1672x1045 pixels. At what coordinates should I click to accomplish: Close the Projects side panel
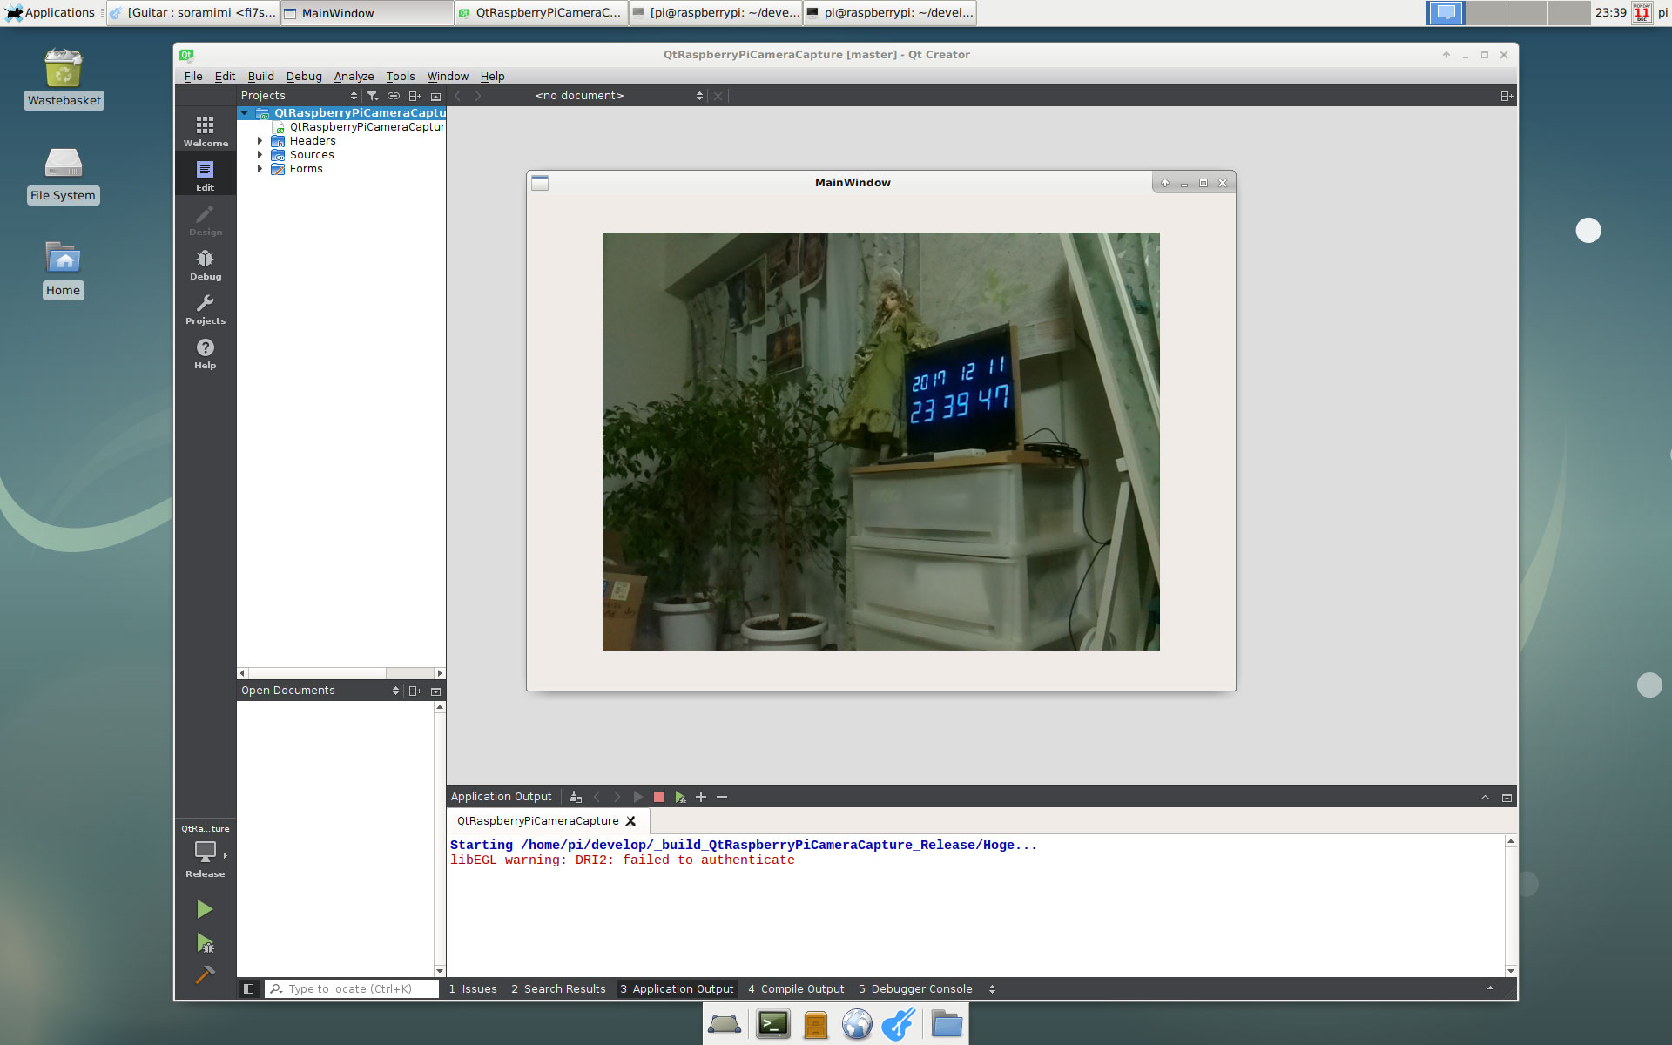pyautogui.click(x=436, y=96)
